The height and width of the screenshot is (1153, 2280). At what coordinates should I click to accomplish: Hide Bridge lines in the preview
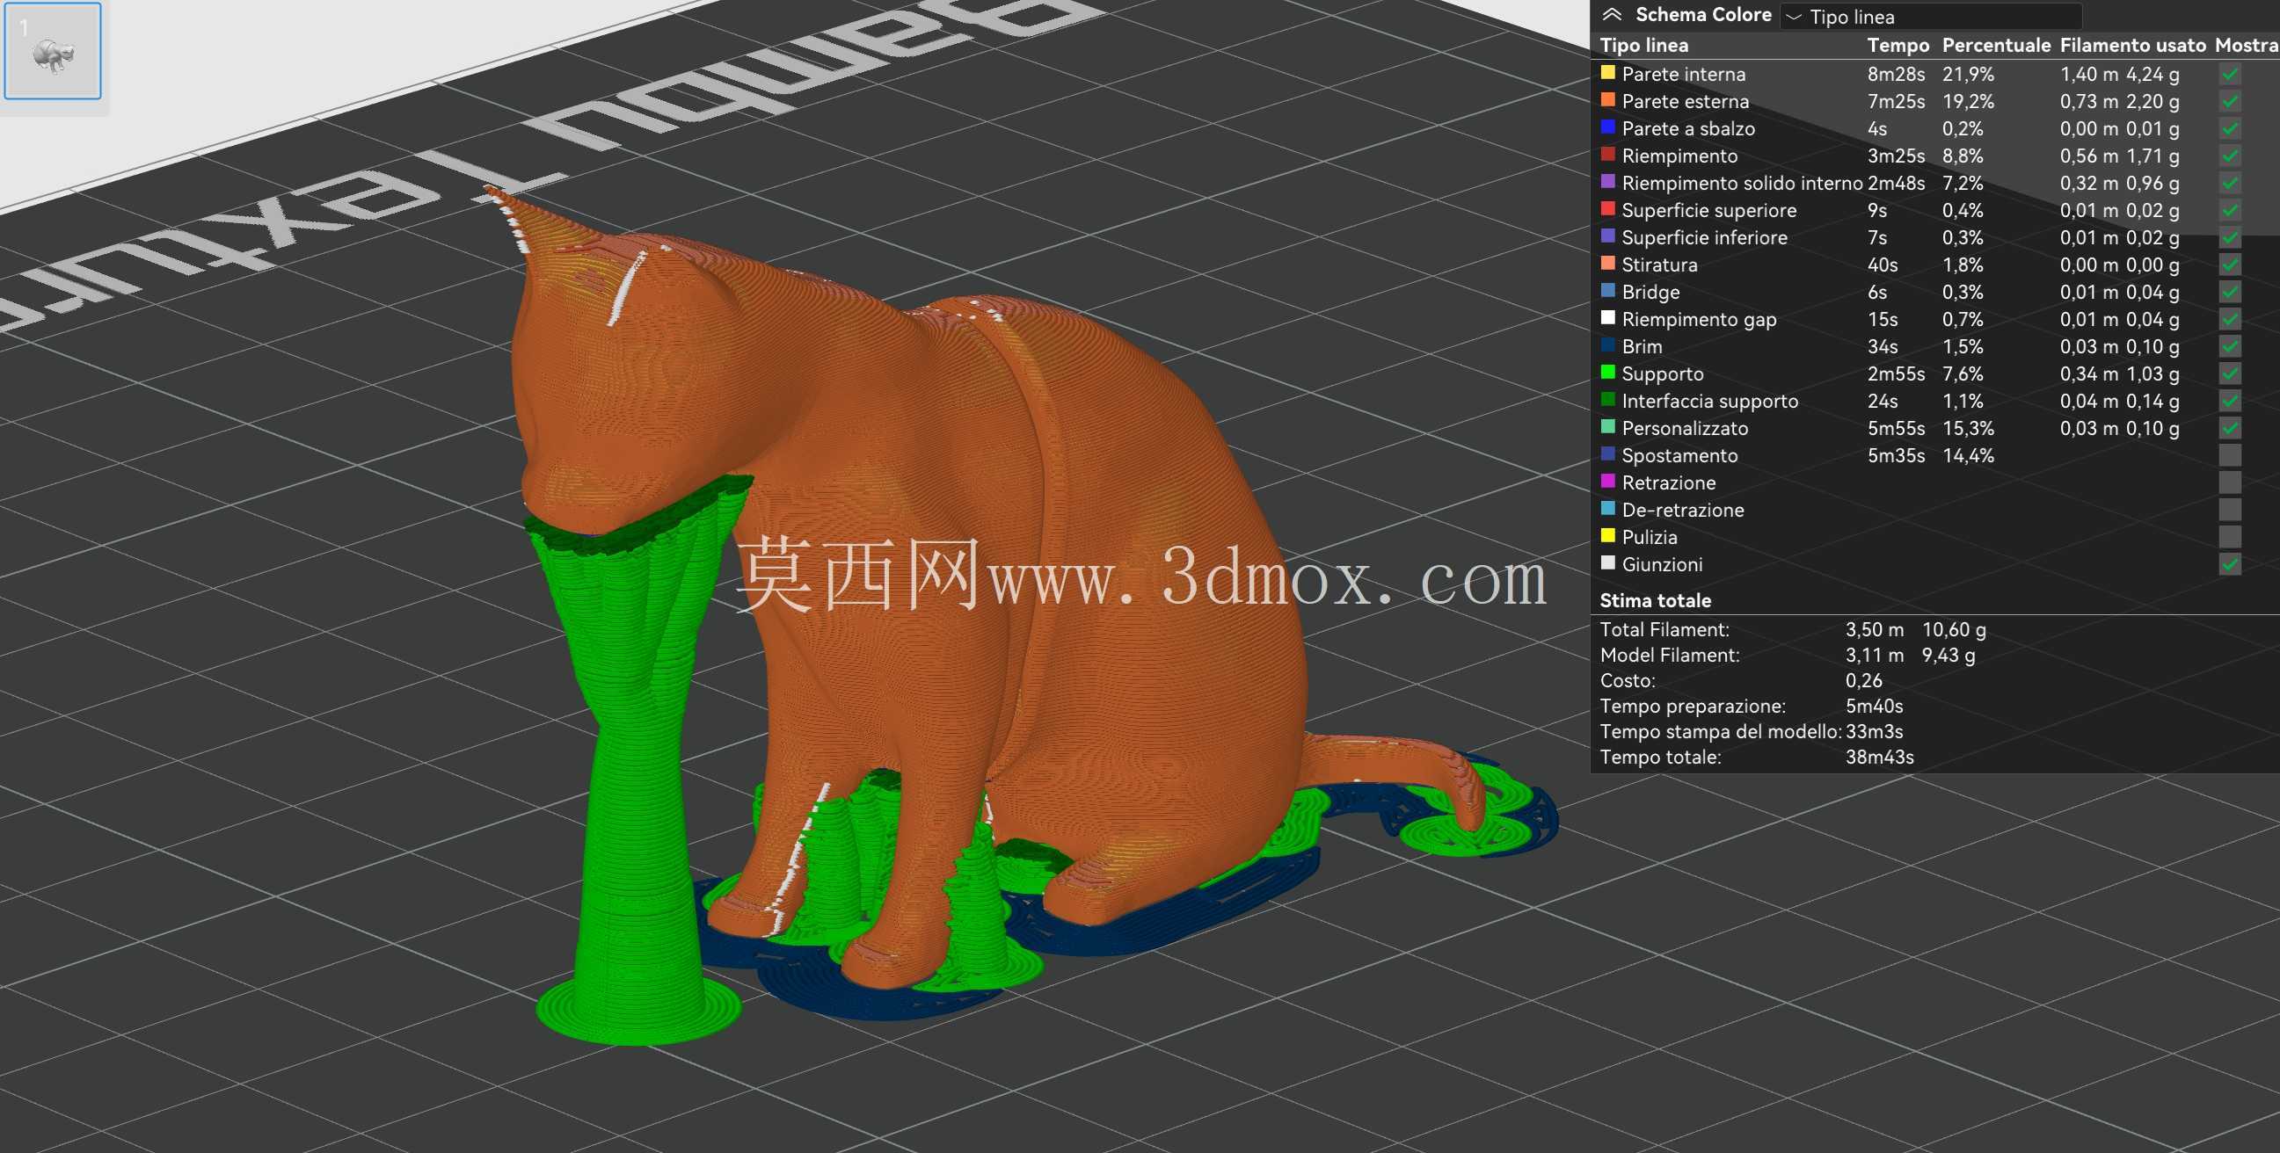pyautogui.click(x=2230, y=293)
